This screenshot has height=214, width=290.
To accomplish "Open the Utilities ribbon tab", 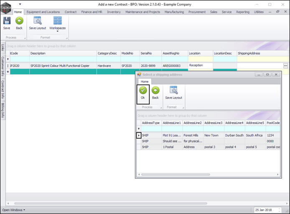I will coord(259,12).
